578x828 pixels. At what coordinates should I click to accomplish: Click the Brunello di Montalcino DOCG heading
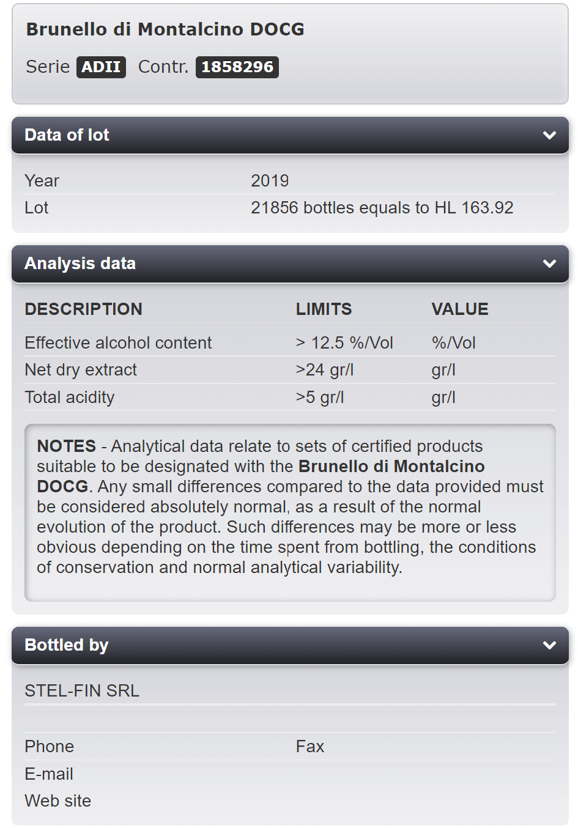pos(165,29)
